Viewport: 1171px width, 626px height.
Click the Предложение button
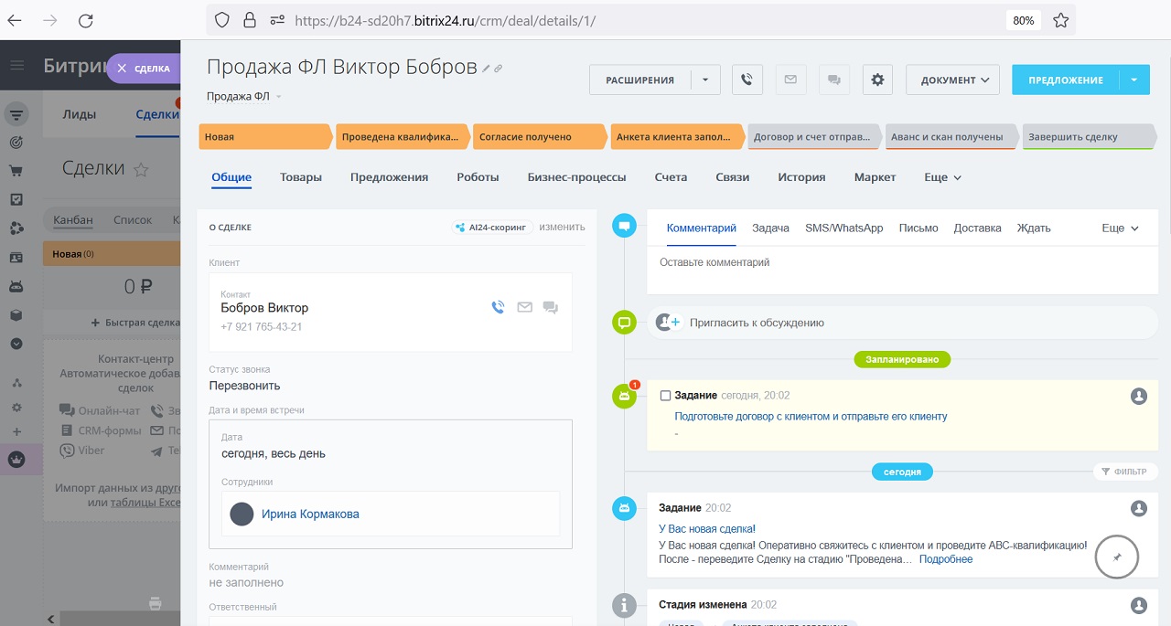(1066, 80)
